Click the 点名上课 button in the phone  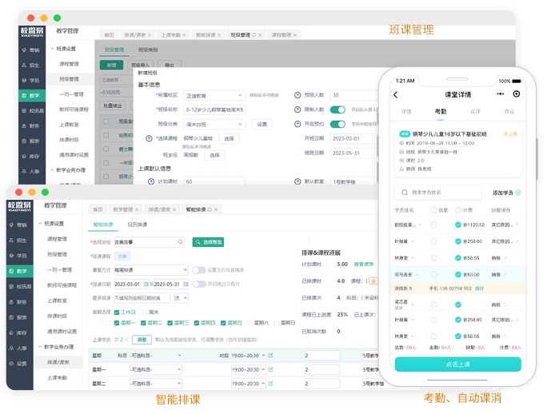coord(458,364)
